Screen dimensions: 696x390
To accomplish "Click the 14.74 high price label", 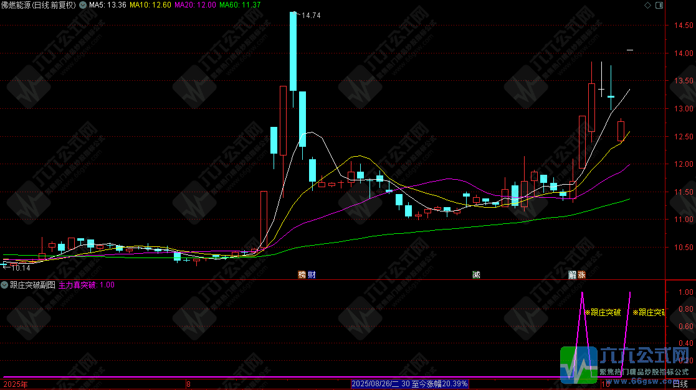I will click(x=310, y=16).
